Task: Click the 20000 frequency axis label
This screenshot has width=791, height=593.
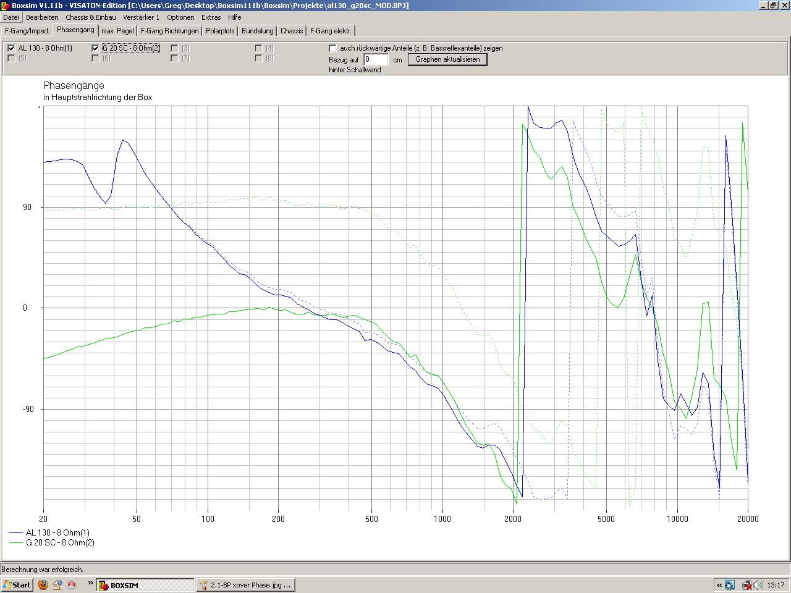Action: 748,519
